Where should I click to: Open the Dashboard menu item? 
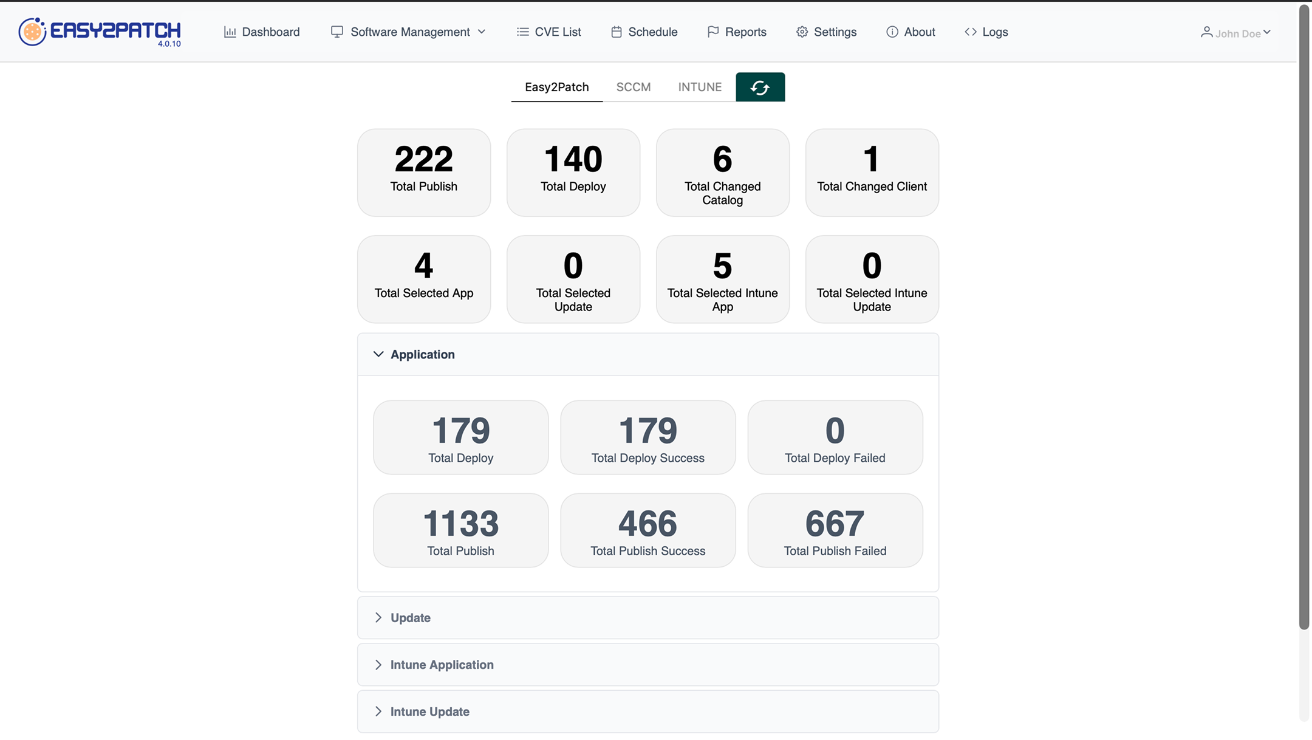(x=262, y=32)
